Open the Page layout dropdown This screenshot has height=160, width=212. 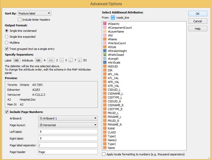point(68,125)
